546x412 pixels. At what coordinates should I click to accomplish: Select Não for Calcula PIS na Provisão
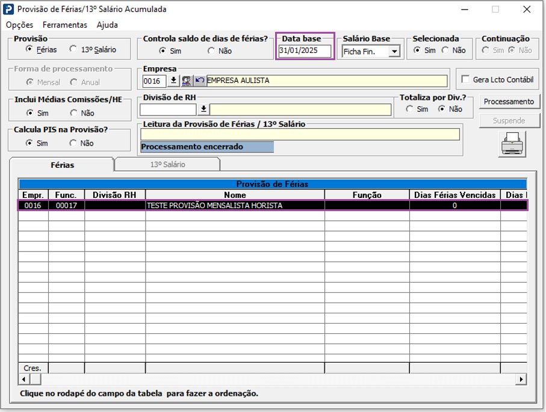[73, 143]
